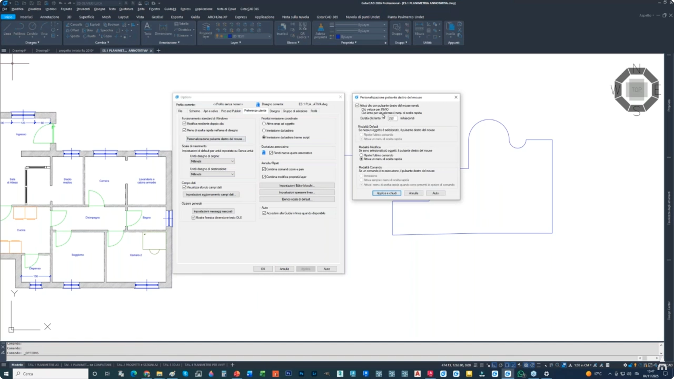This screenshot has width=674, height=379.
Task: Open 'Unità disegno di destinazione' dropdown
Action: click(x=212, y=174)
